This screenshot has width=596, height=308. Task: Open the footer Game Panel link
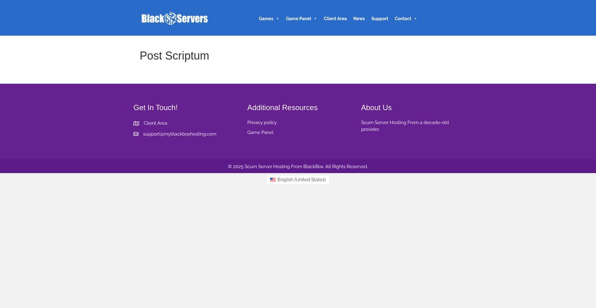click(260, 132)
